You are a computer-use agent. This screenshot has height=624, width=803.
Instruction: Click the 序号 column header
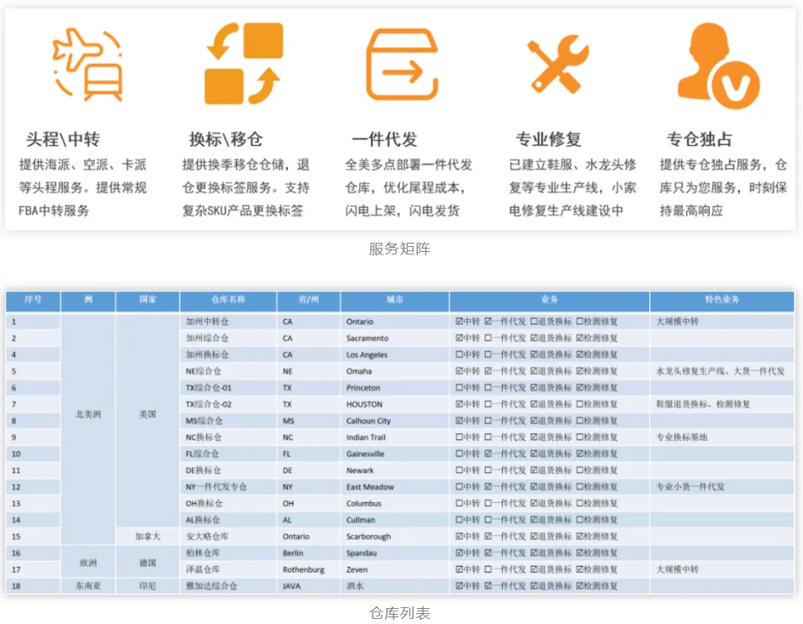[34, 300]
